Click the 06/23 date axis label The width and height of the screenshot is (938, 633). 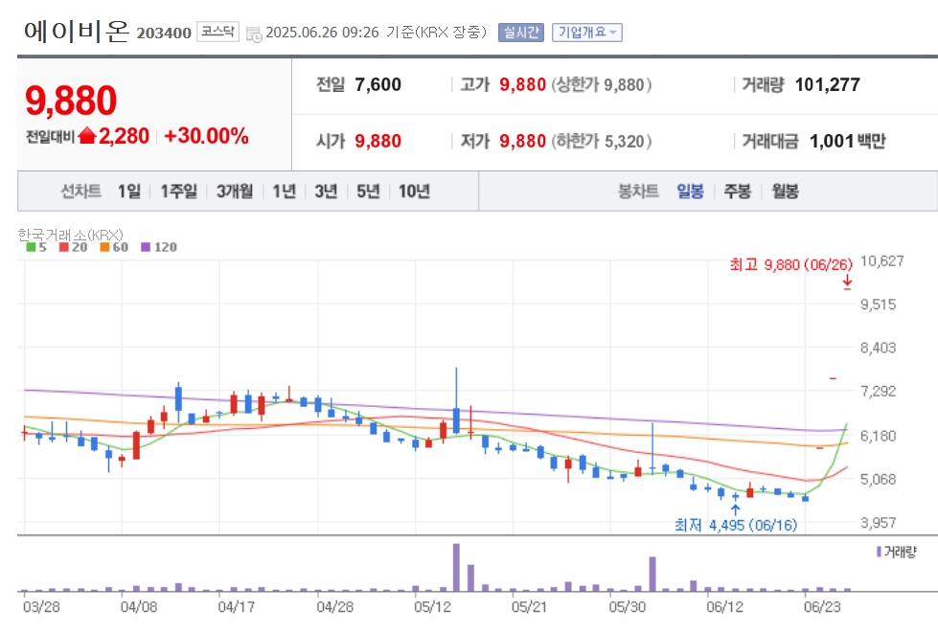click(x=822, y=607)
